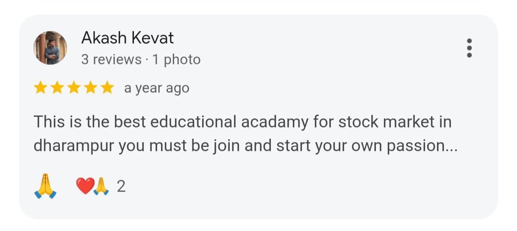517x231 pixels.
Task: Click the first rating star
Action: tap(41, 88)
